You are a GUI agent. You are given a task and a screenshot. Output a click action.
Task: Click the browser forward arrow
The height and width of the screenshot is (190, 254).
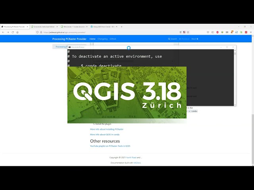pos(8,32)
